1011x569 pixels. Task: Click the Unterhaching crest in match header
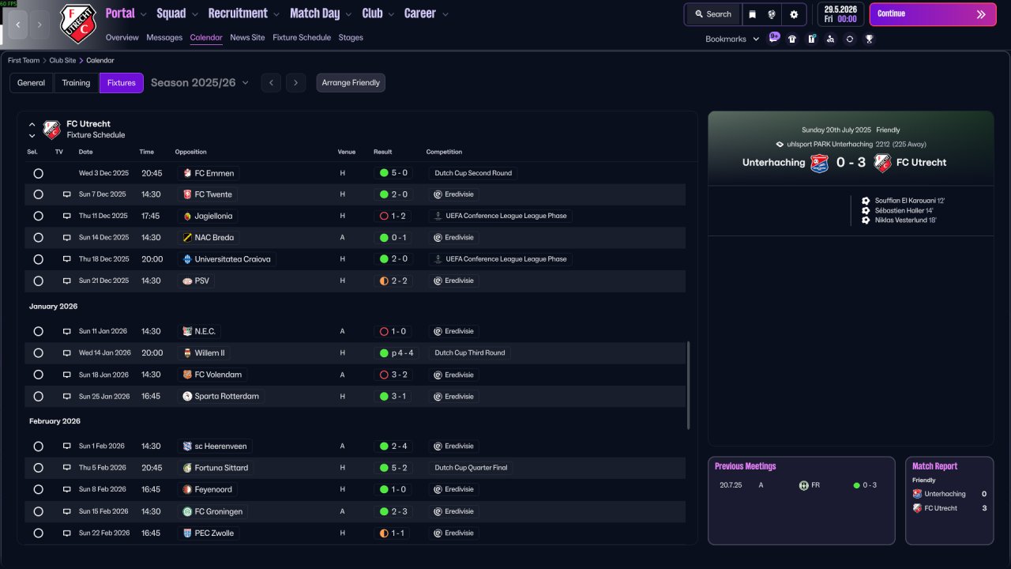coord(820,163)
